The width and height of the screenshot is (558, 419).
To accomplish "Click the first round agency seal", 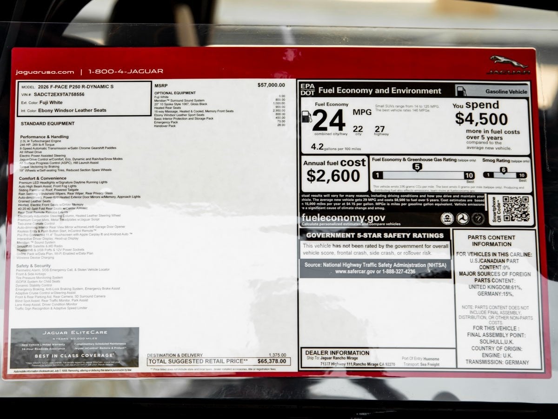I will click(447, 218).
